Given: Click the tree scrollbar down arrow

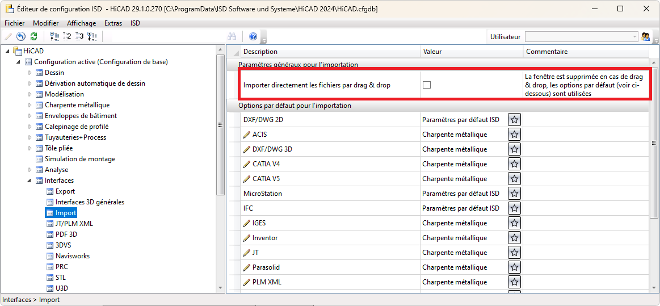Looking at the screenshot, I should 220,287.
